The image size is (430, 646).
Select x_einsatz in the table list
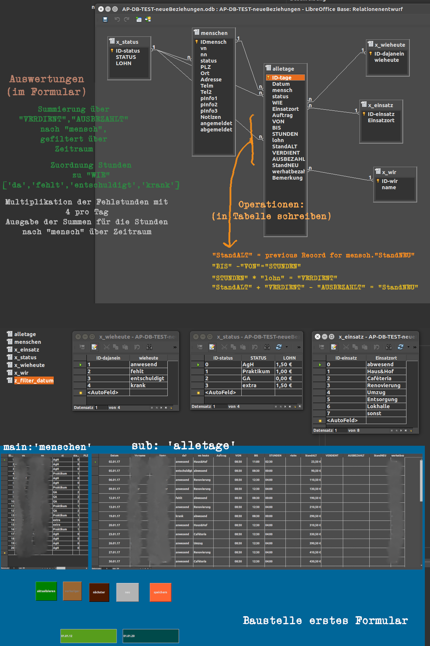point(26,350)
